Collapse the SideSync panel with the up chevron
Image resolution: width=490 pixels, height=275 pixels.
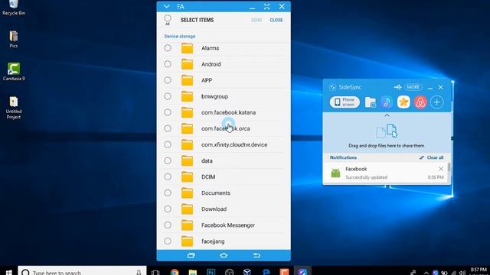click(387, 115)
